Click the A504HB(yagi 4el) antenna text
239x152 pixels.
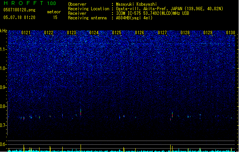pyautogui.click(x=134, y=18)
